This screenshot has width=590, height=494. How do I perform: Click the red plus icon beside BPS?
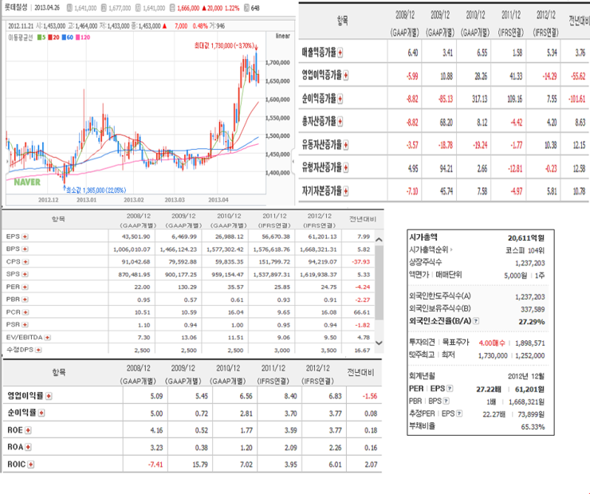(x=25, y=249)
